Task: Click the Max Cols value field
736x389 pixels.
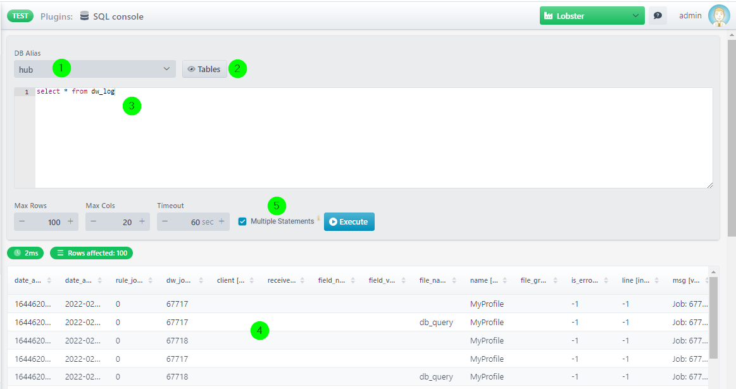Action: [x=118, y=222]
